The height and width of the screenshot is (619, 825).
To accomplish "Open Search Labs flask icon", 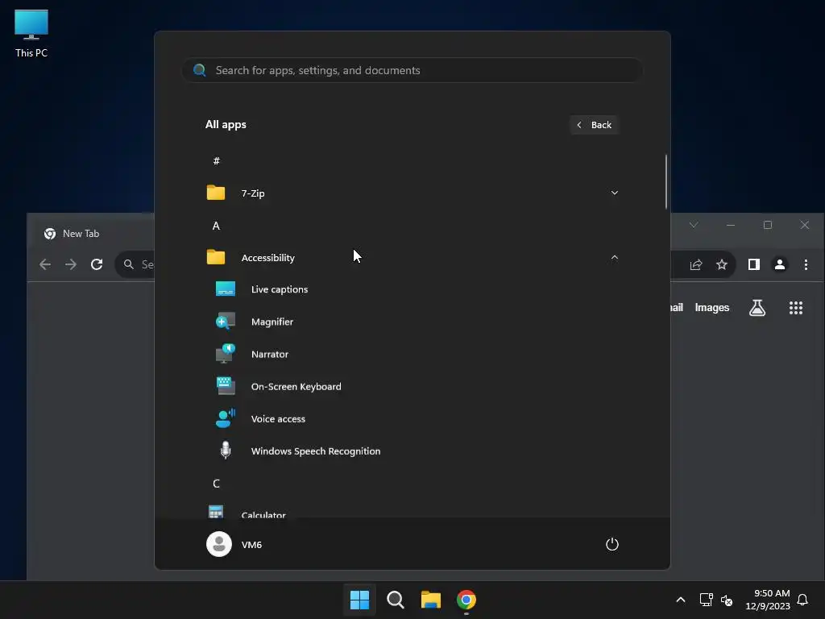I will pos(757,308).
